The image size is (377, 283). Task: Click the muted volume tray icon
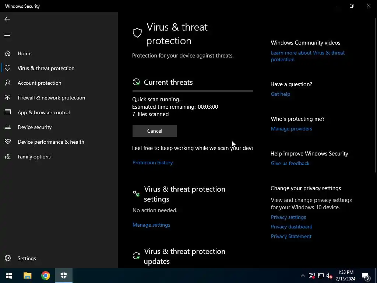point(329,276)
